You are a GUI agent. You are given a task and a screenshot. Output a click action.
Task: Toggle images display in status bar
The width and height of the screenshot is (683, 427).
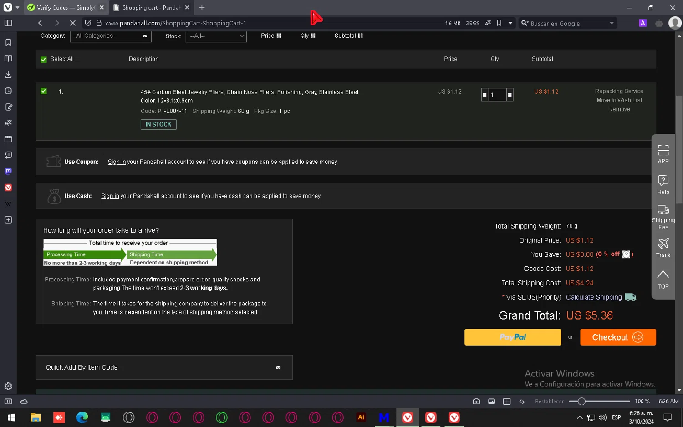coord(491,402)
